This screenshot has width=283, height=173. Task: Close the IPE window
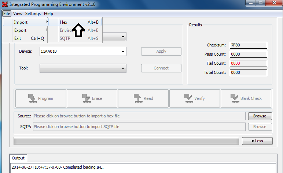[x=274, y=3]
